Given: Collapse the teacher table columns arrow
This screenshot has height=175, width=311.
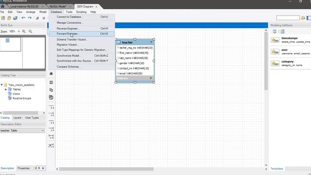Looking at the screenshot, I should [x=151, y=42].
